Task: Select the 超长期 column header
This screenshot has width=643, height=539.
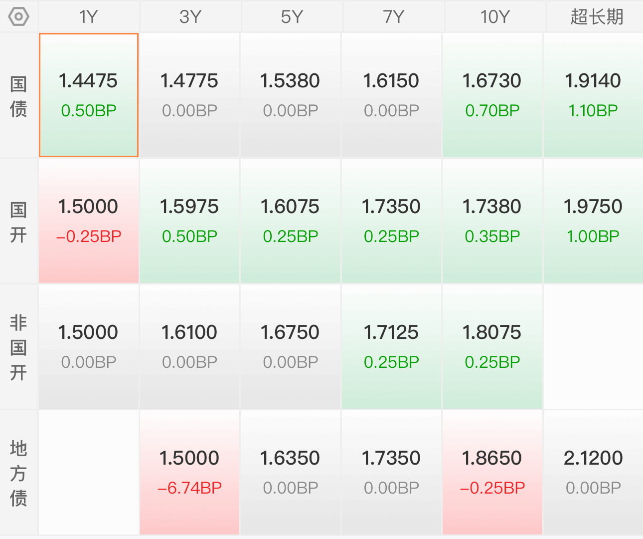Action: 596,17
